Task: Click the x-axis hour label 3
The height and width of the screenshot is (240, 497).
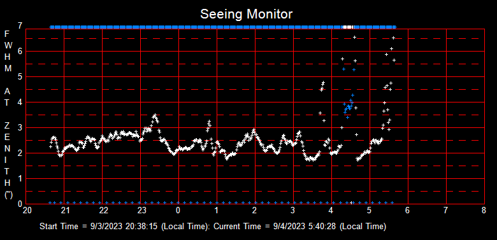Action: [293, 211]
